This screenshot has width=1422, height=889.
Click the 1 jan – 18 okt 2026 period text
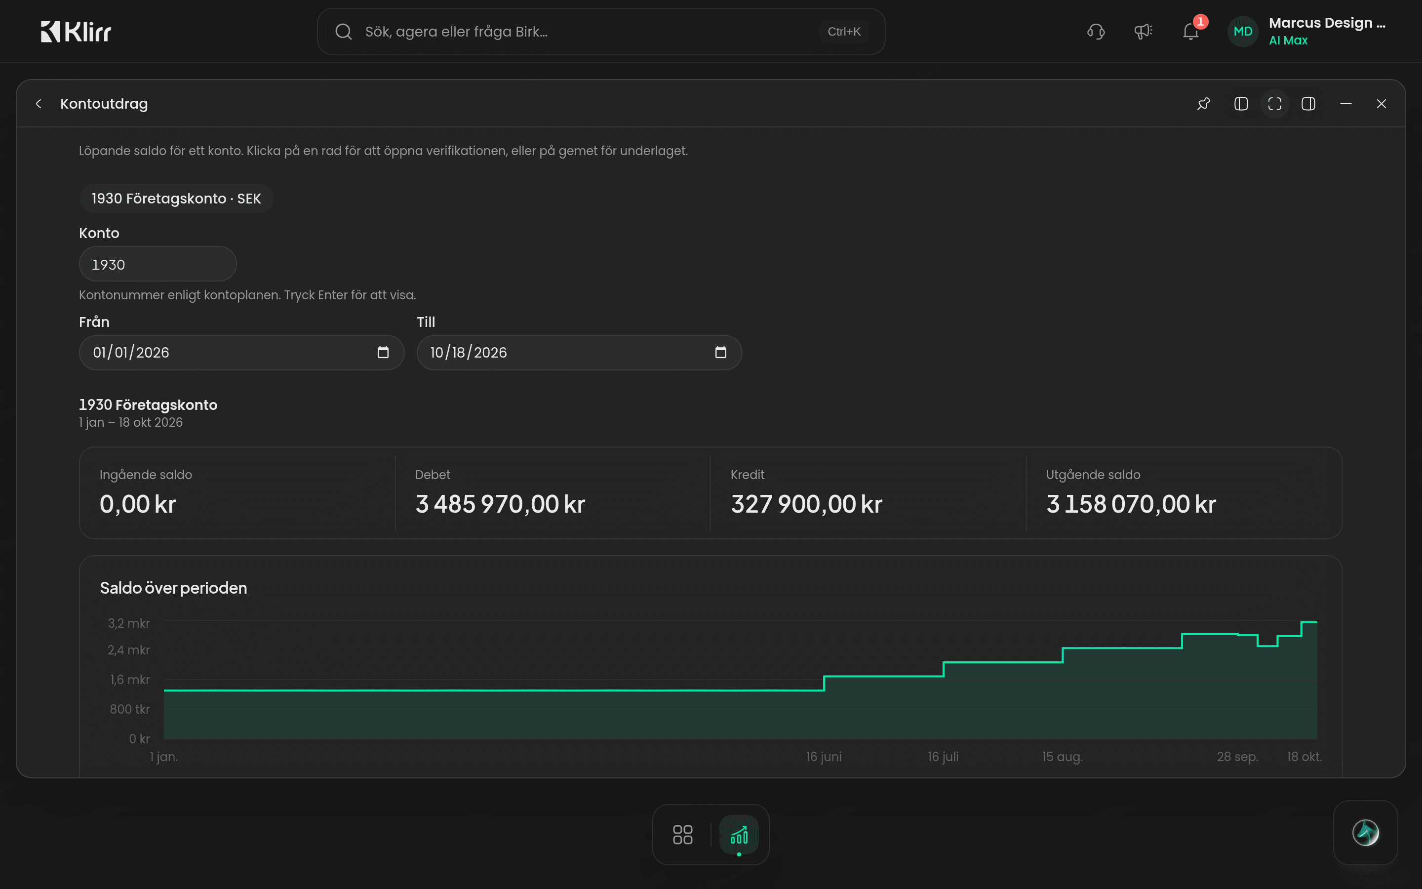click(130, 422)
